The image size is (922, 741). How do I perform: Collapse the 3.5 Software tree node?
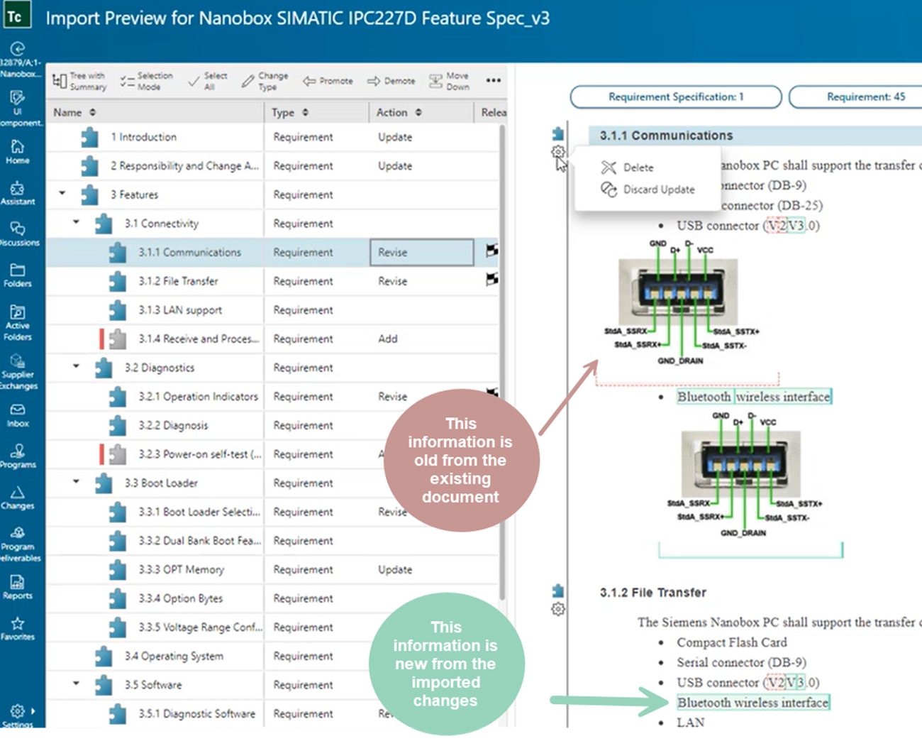(x=76, y=683)
